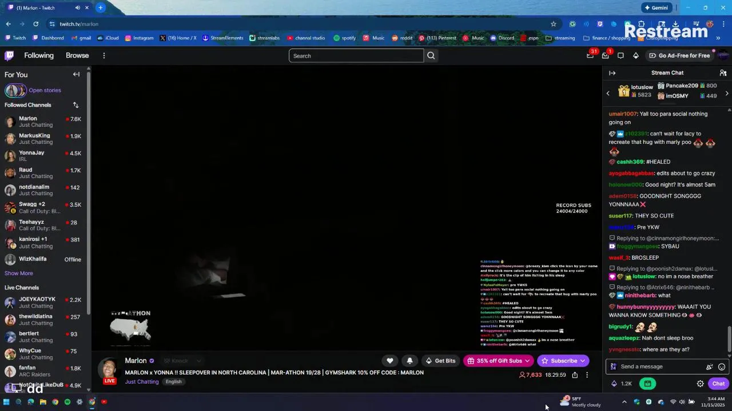The image size is (732, 411).
Task: Open the Following page
Action: tap(39, 55)
